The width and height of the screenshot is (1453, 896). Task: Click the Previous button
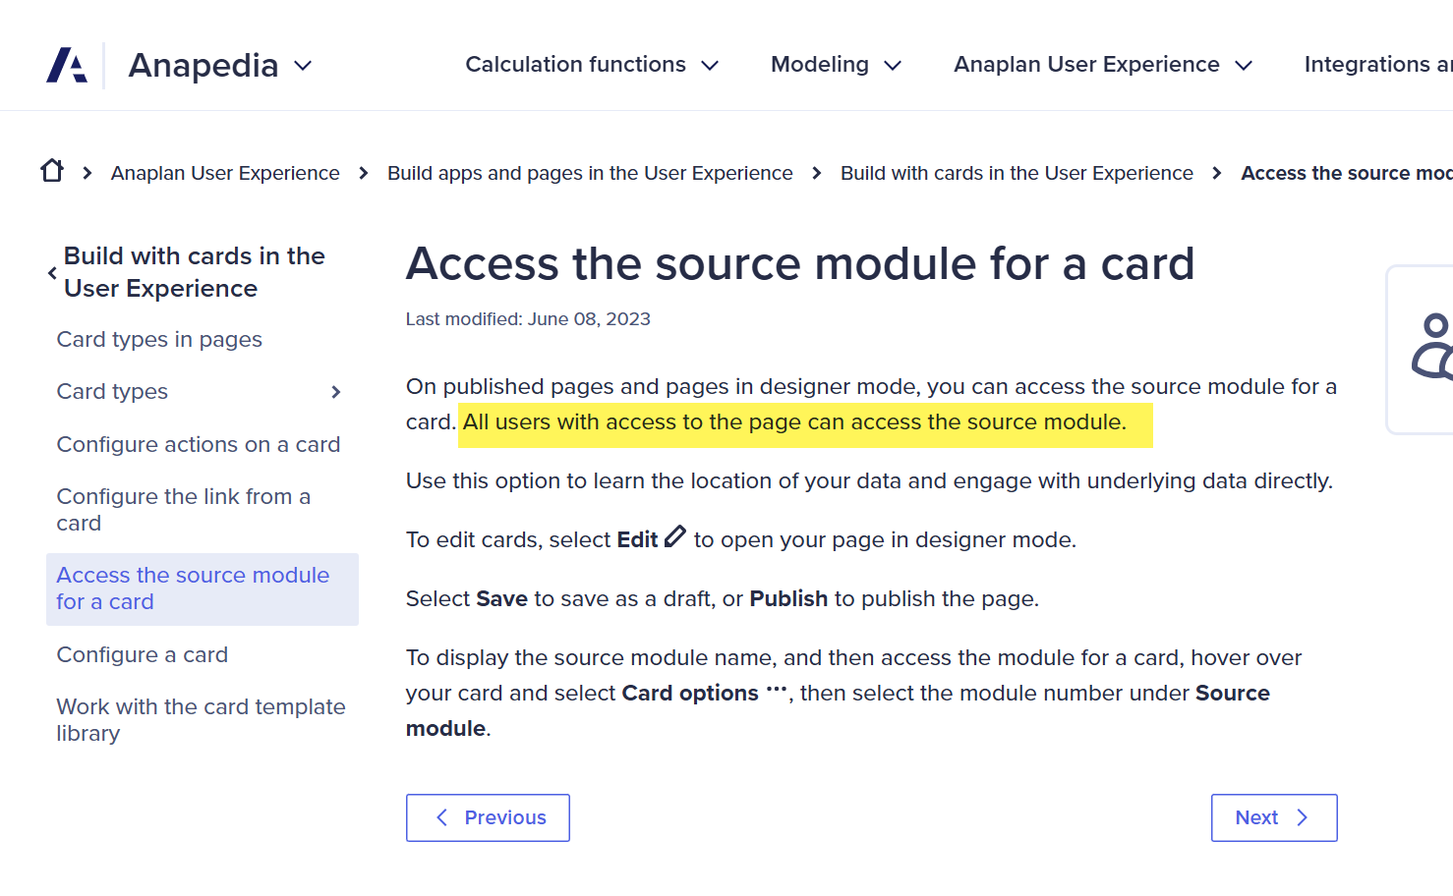488,817
